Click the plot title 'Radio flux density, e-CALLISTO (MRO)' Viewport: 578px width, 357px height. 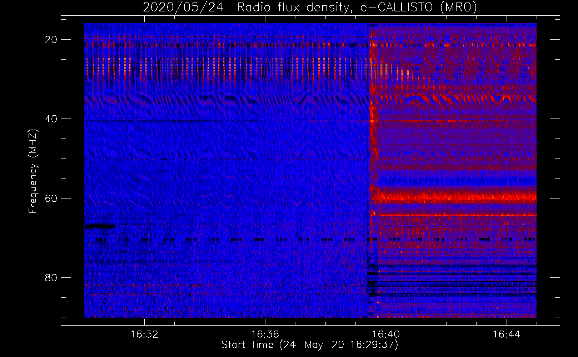(357, 7)
